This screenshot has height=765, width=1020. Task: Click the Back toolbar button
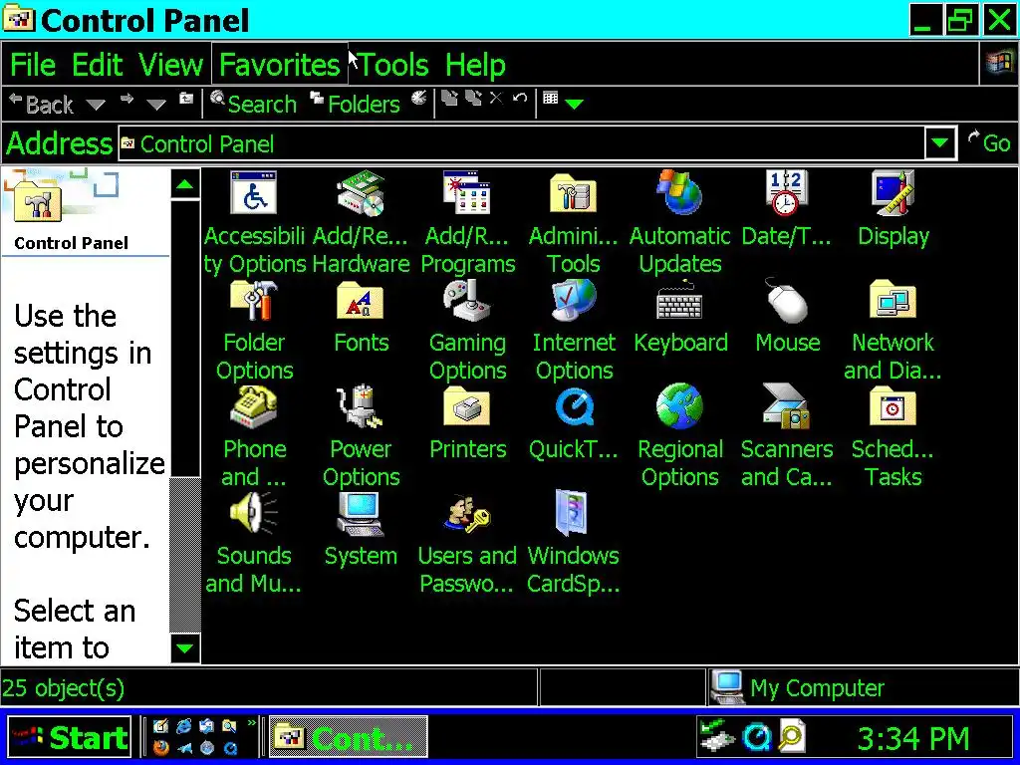pos(40,104)
